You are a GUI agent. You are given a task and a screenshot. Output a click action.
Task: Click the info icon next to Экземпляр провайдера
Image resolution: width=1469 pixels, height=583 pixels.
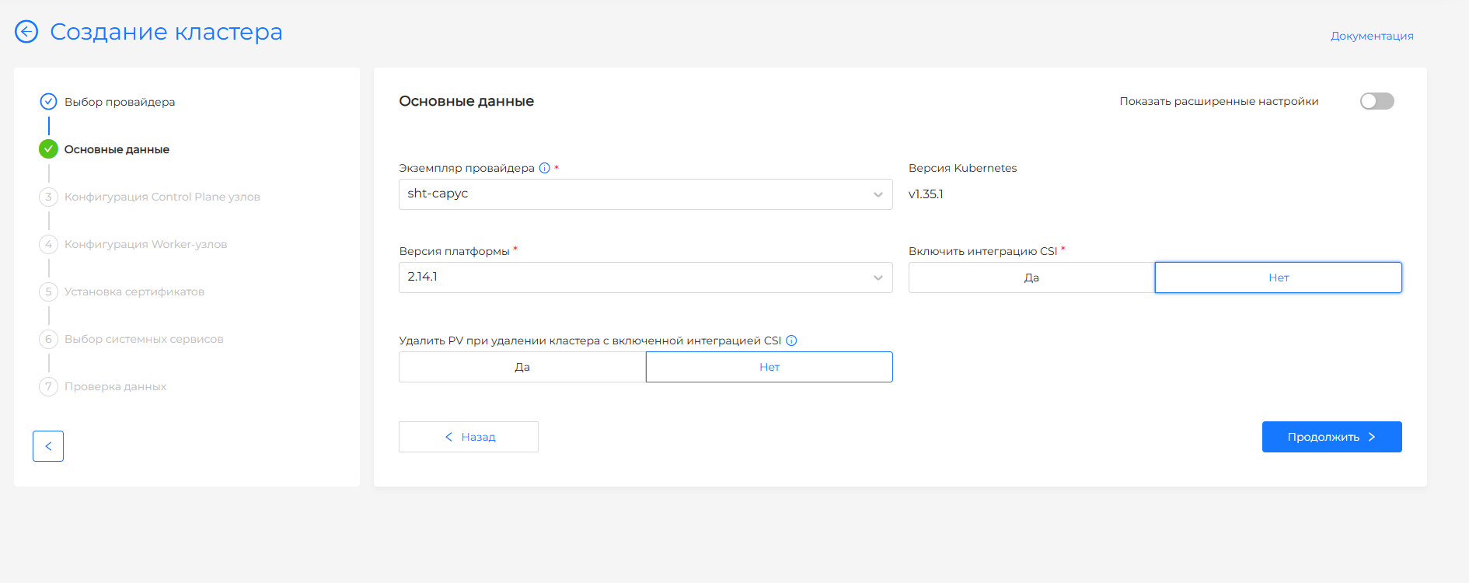(x=545, y=168)
